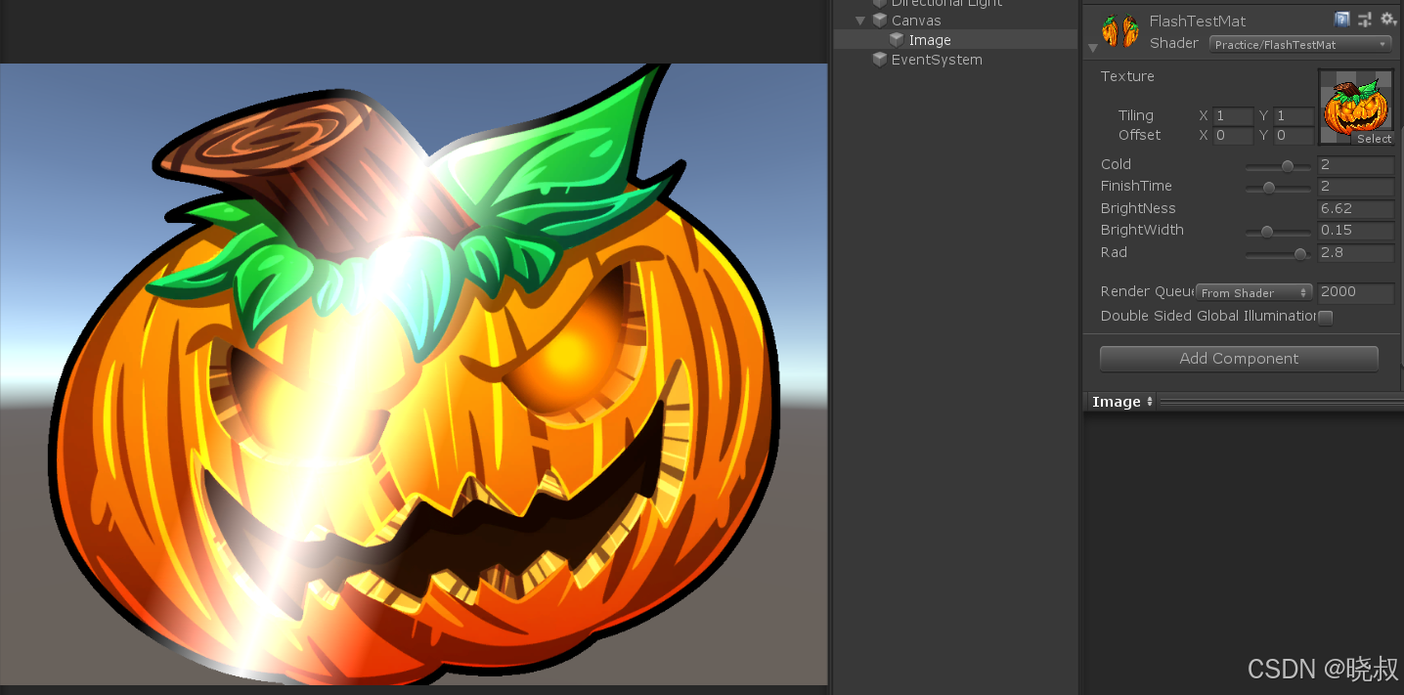Open the Image preview header dropdown
This screenshot has width=1404, height=695.
tap(1121, 402)
